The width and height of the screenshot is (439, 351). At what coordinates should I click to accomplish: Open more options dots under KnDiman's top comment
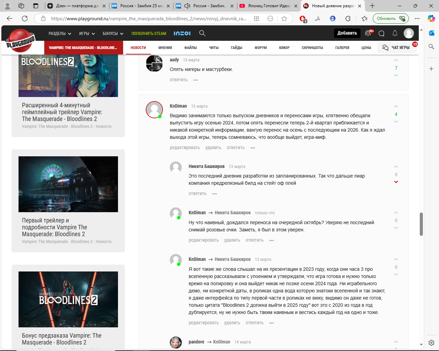253,148
